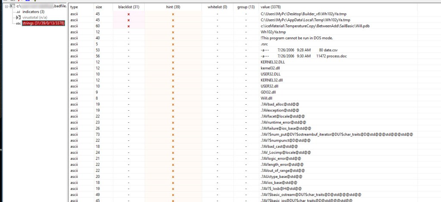Collapse the badfile root tree node
The width and height of the screenshot is (441, 202).
click(x=6, y=6)
